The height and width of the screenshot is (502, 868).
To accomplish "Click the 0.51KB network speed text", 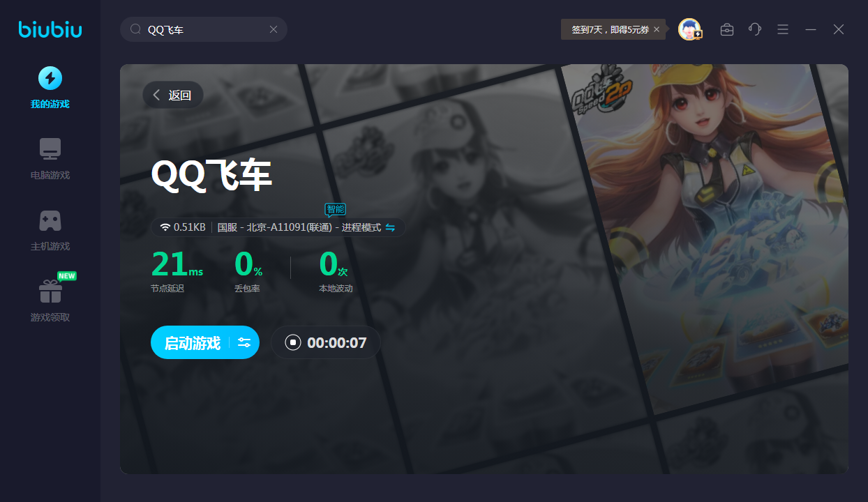I will (x=190, y=227).
